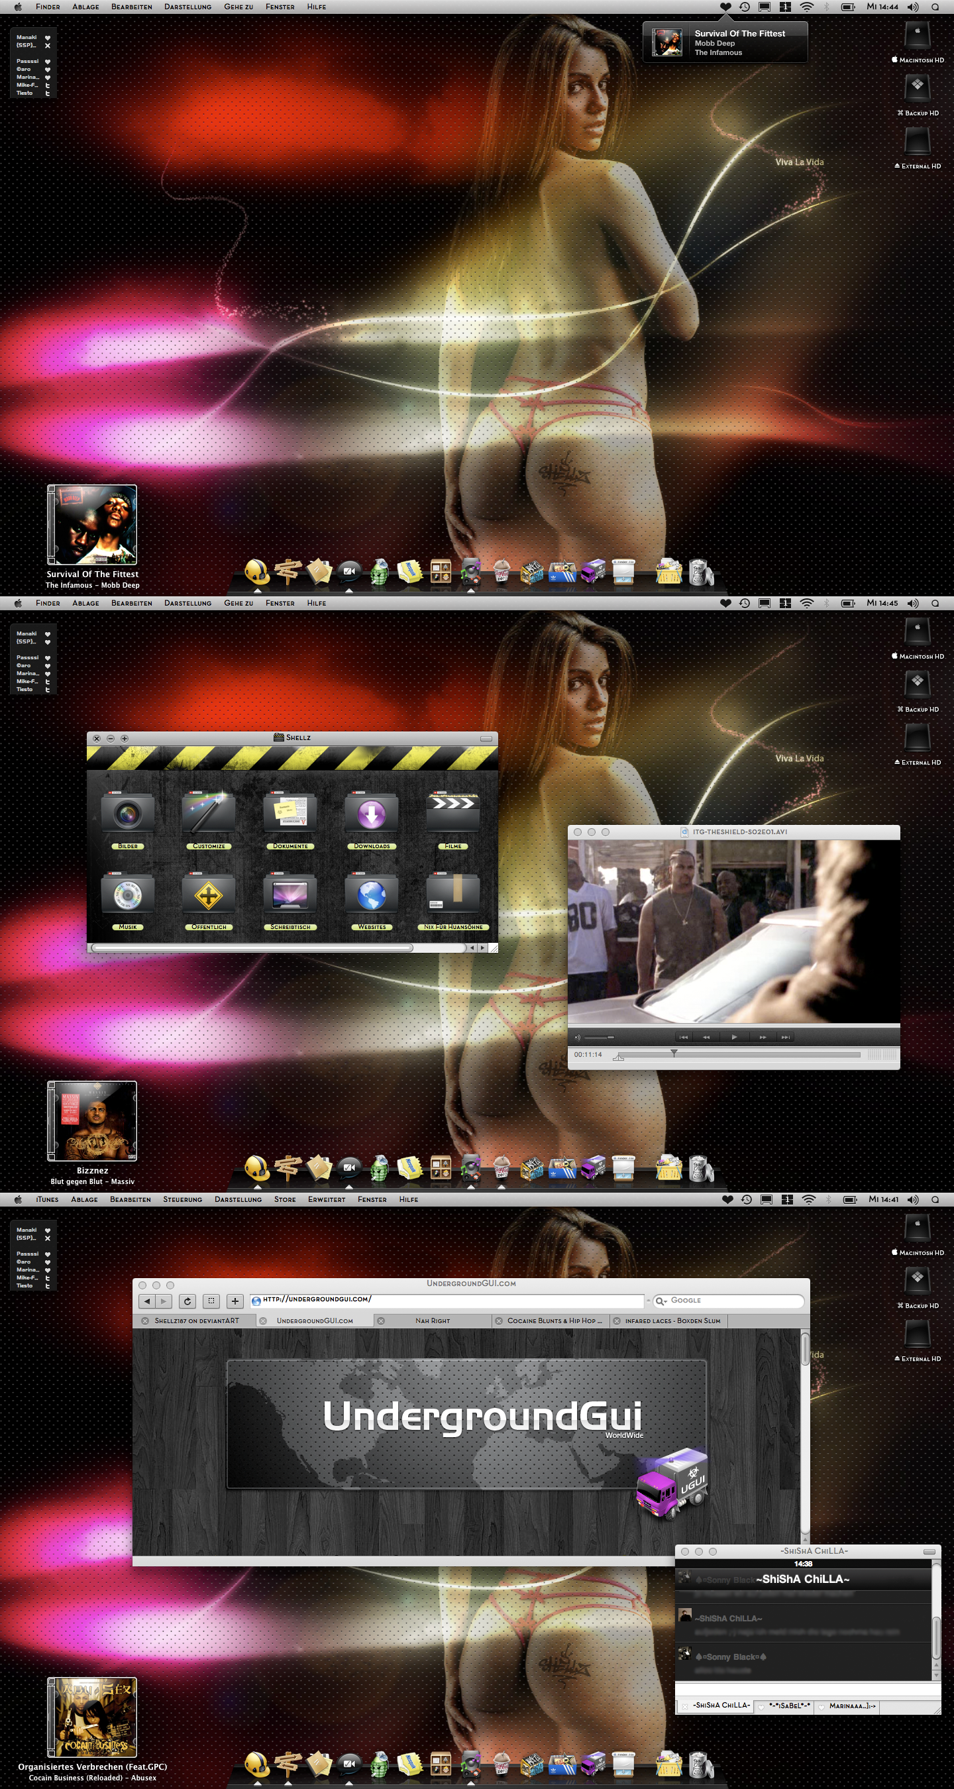
Task: Click the Web Clip button in Safari toolbar
Action: pyautogui.click(x=211, y=1301)
